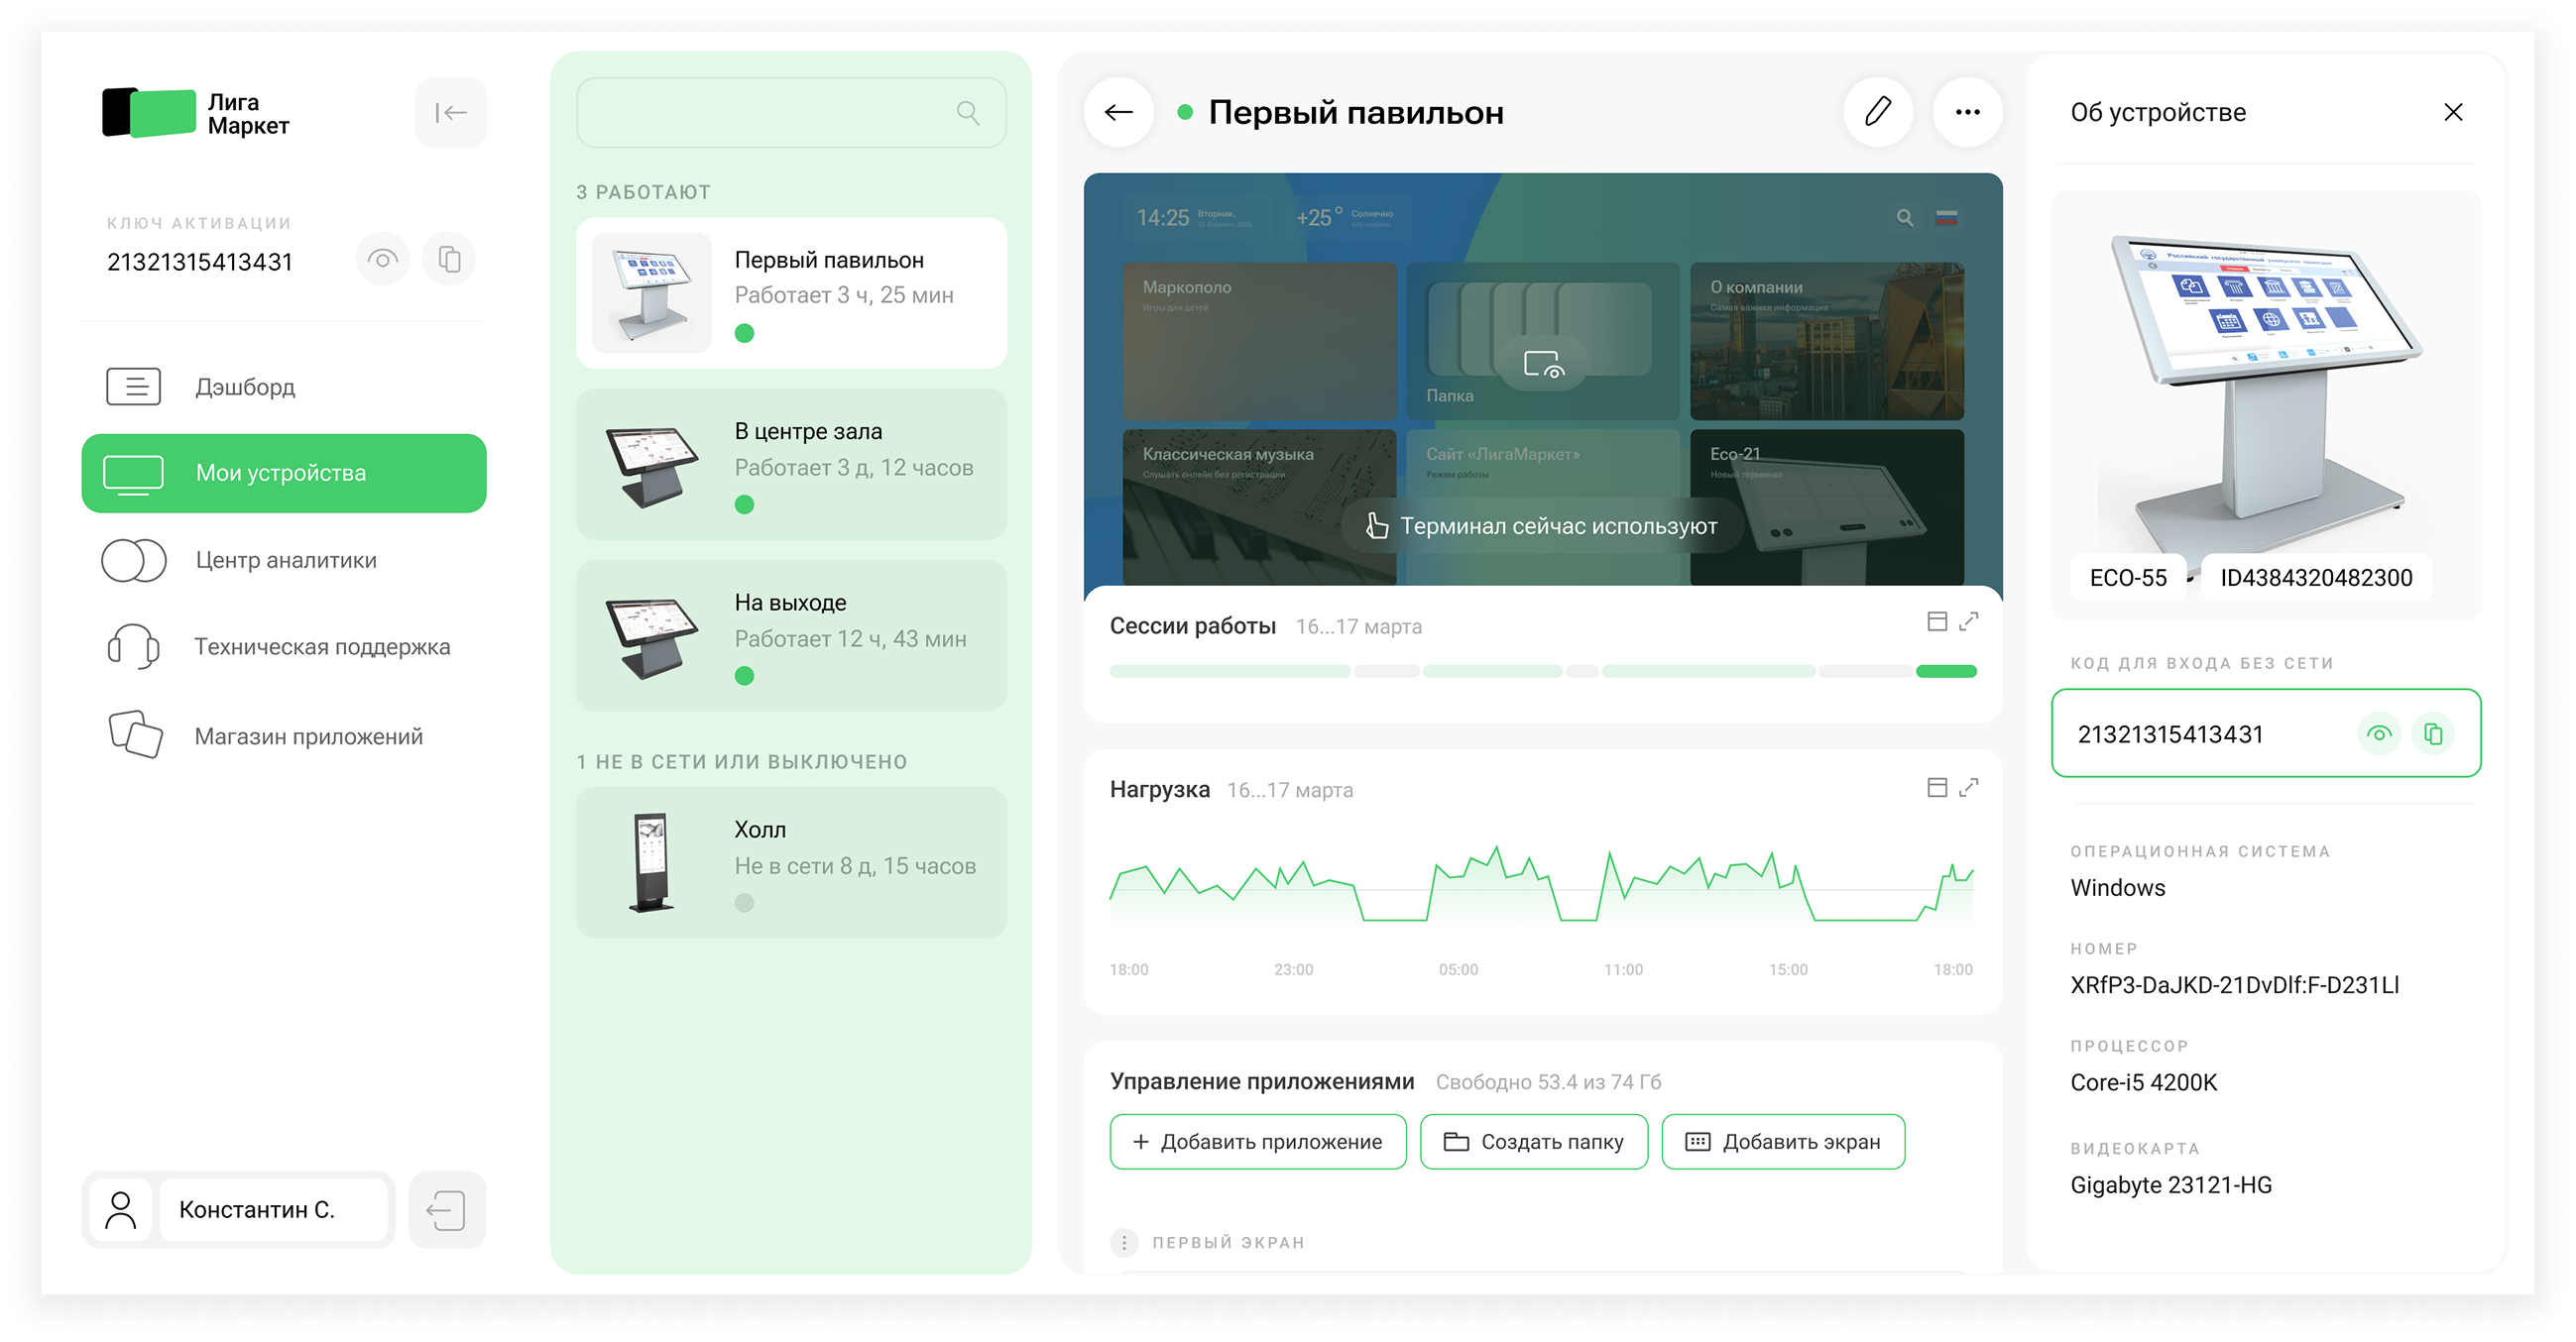Open the Первый экран section handle menu
The image size is (2576, 1342).
[1123, 1242]
